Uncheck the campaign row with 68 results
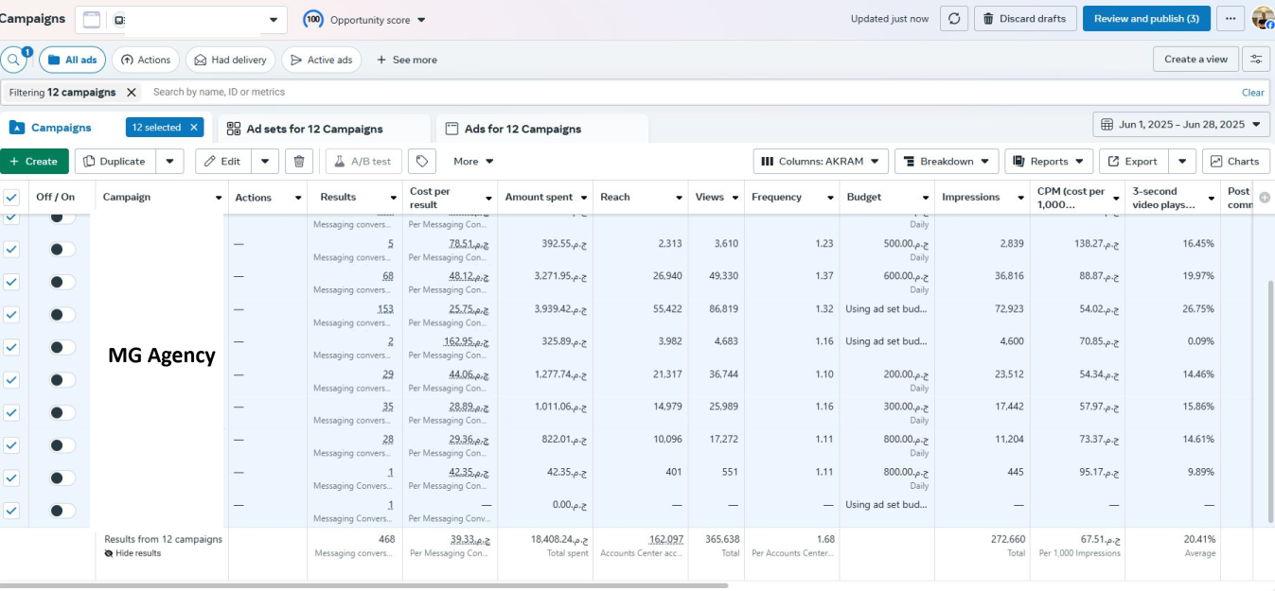The image size is (1275, 591). tap(11, 282)
